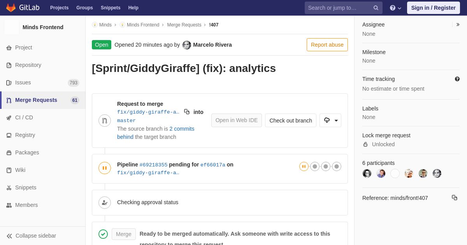Click the second participant avatar
This screenshot has width=467, height=245.
[381, 173]
